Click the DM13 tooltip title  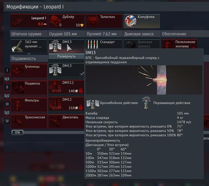click(90, 53)
